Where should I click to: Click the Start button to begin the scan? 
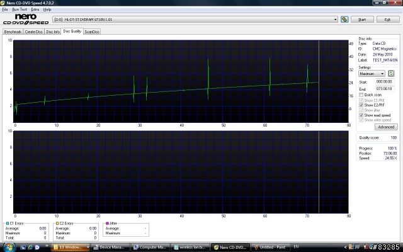[362, 20]
